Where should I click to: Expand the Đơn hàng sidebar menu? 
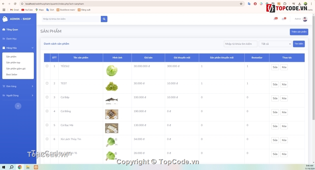[x=18, y=86]
